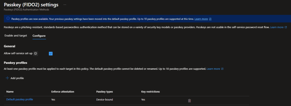
Task: Click the Enforce attestation column header
Action: point(63,92)
